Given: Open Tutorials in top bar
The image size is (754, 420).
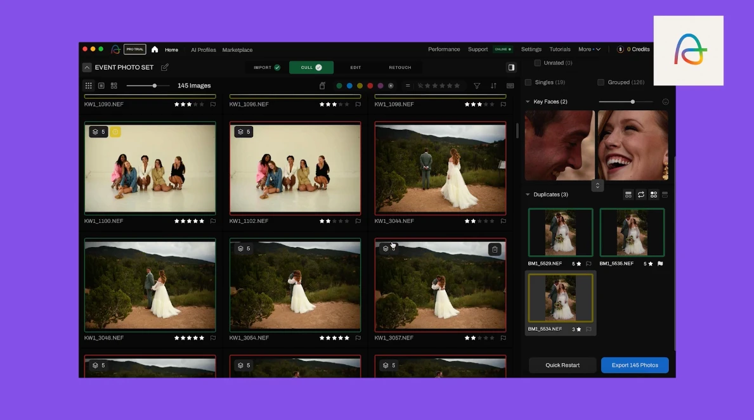Looking at the screenshot, I should tap(560, 49).
